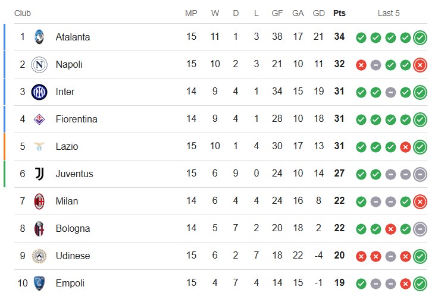Image resolution: width=438 pixels, height=296 pixels.
Task: Click the Atalanta club crest
Action: 39,37
